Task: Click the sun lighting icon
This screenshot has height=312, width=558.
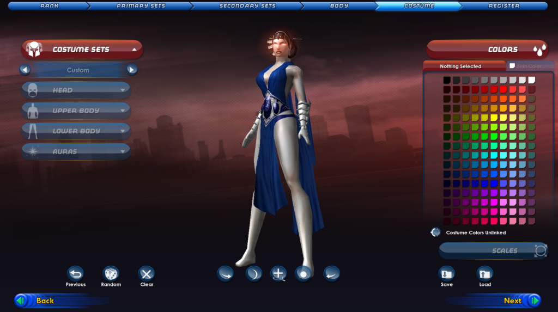Action: click(x=304, y=273)
